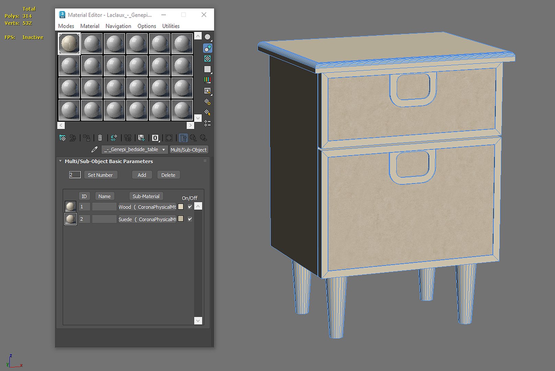Click the Make Material Copy icon
The width and height of the screenshot is (555, 371).
(x=114, y=138)
